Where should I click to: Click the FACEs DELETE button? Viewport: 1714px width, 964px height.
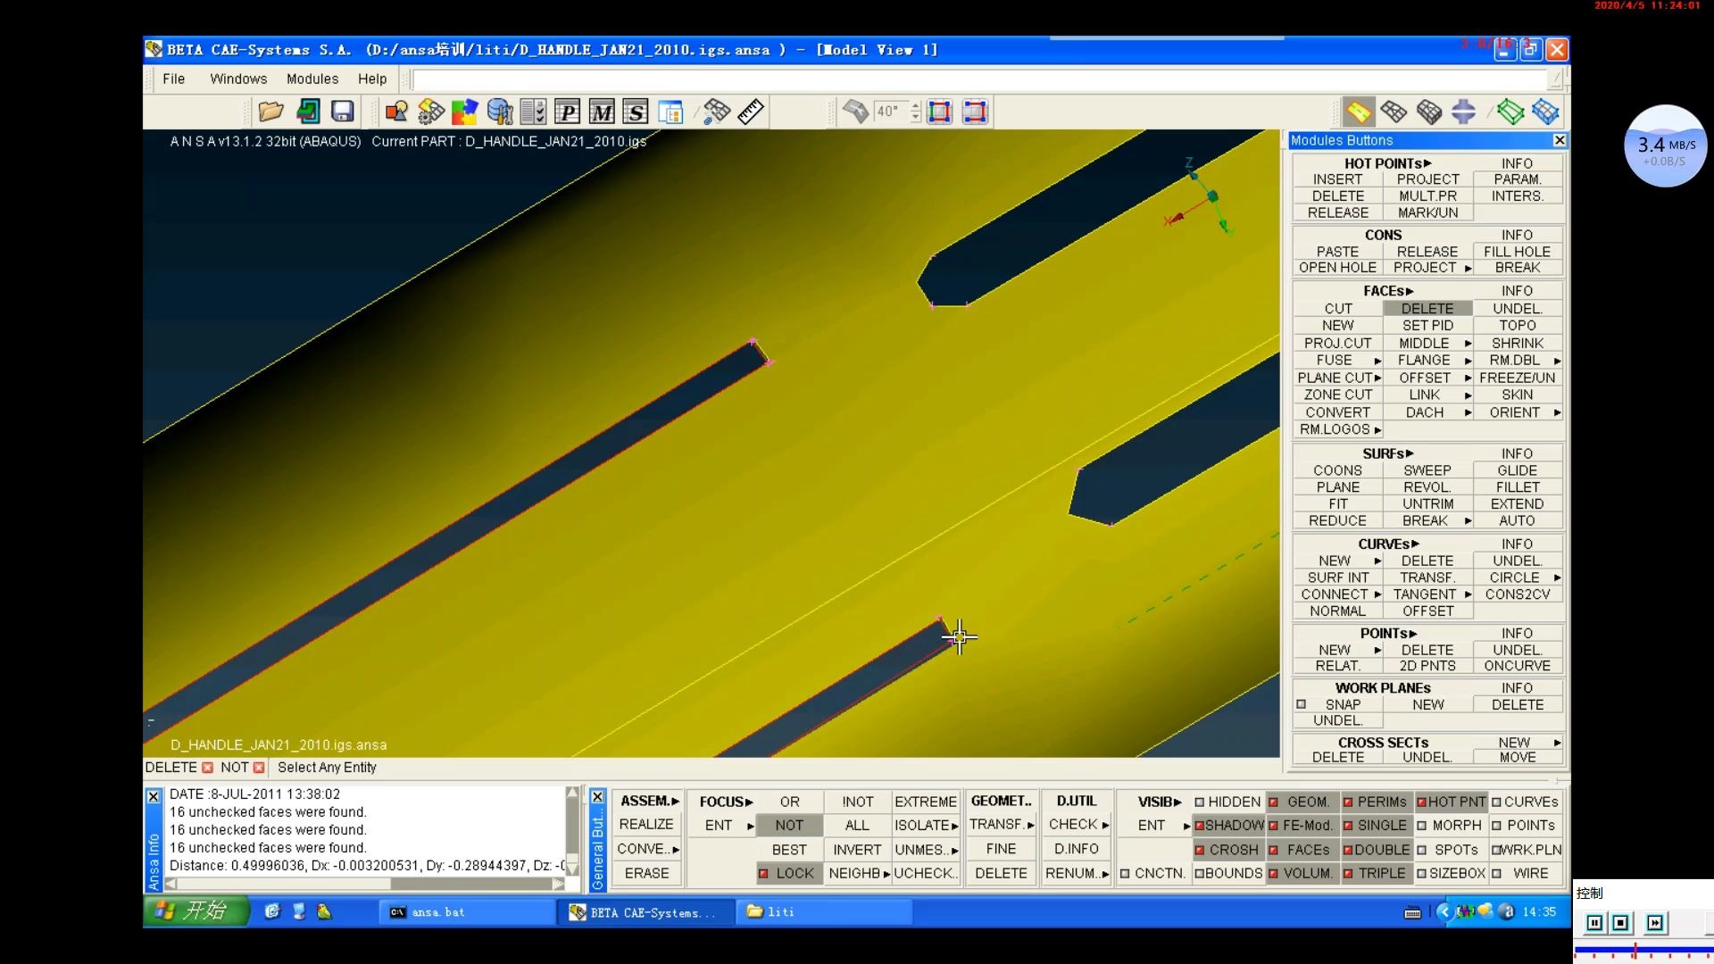(x=1427, y=308)
